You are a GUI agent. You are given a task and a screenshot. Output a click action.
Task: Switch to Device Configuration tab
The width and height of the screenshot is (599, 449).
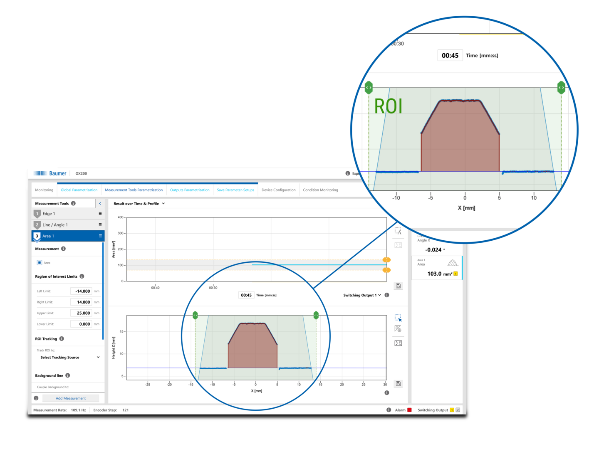coord(278,190)
